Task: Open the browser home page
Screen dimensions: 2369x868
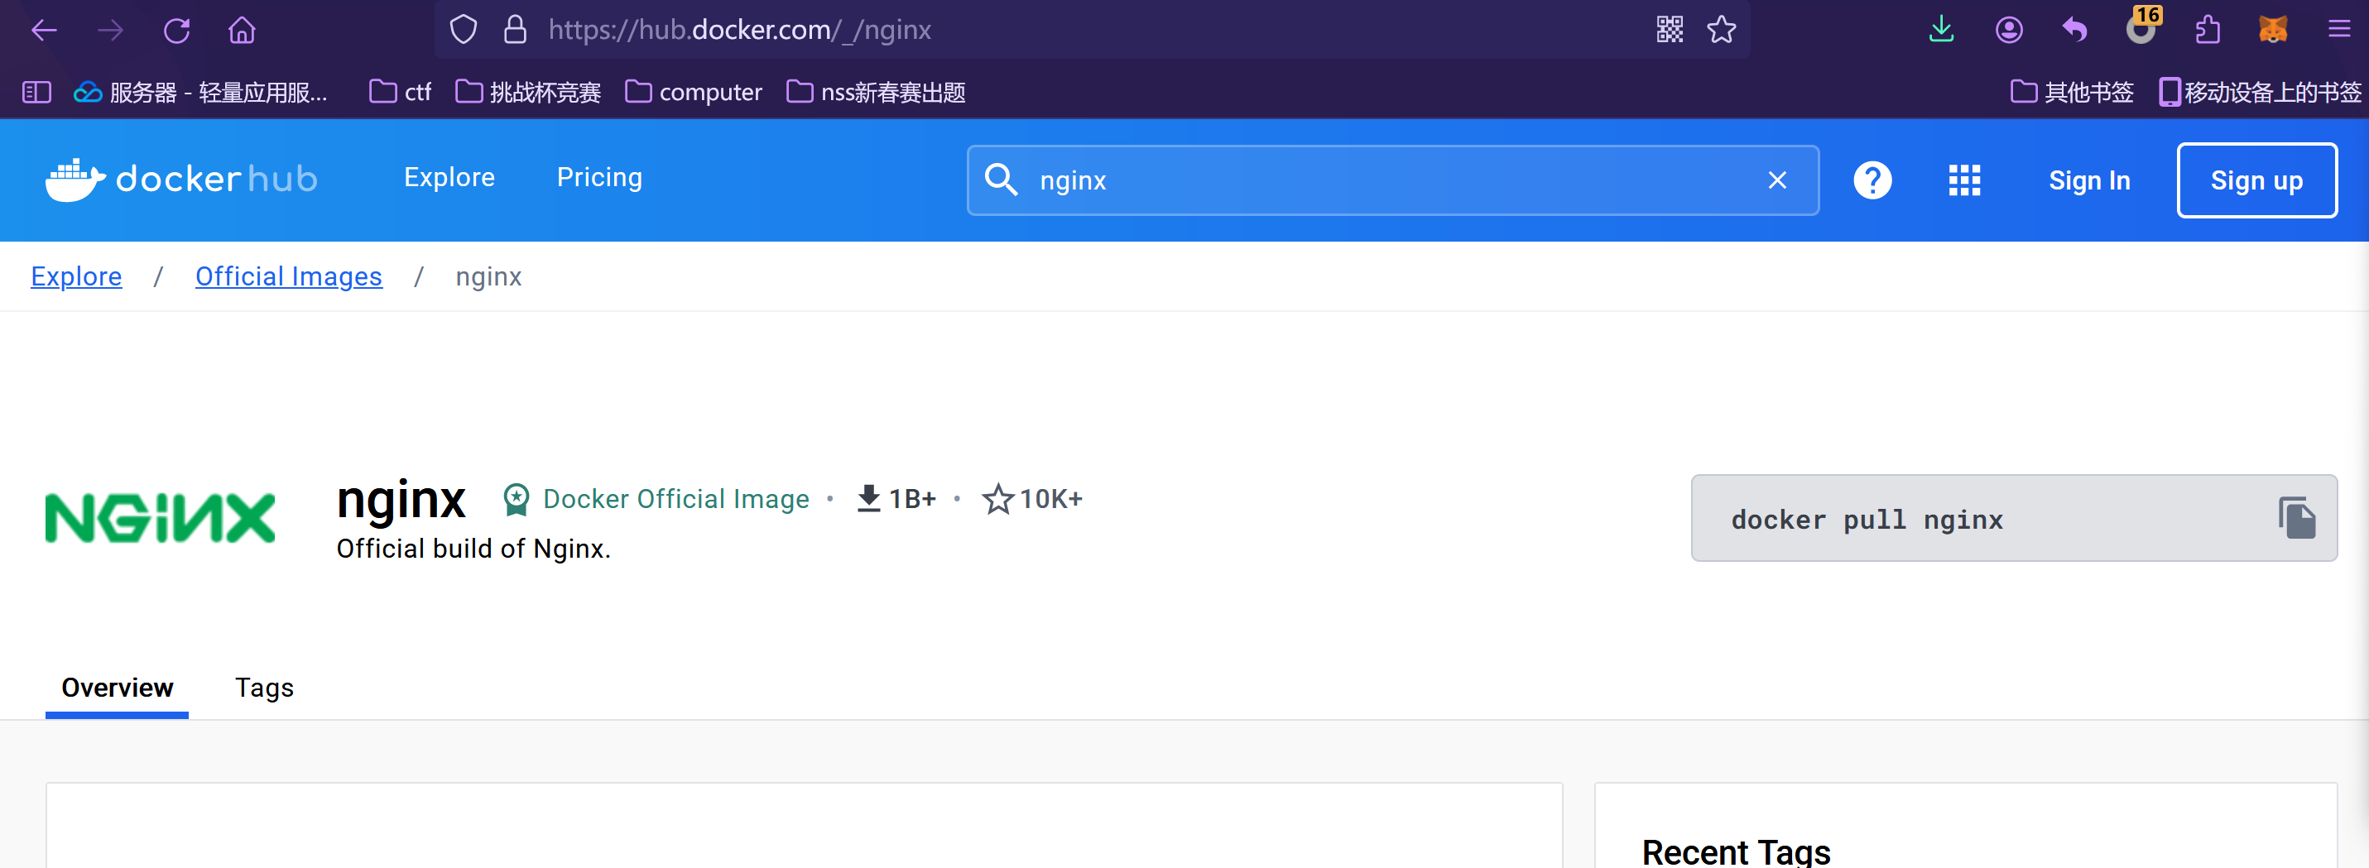Action: point(242,31)
